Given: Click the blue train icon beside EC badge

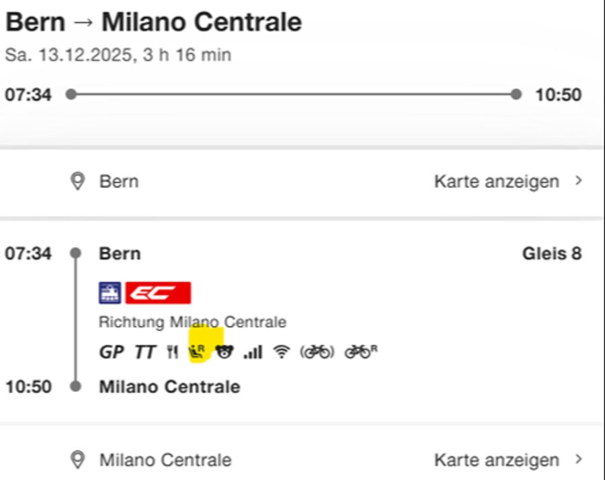Looking at the screenshot, I should (x=110, y=292).
